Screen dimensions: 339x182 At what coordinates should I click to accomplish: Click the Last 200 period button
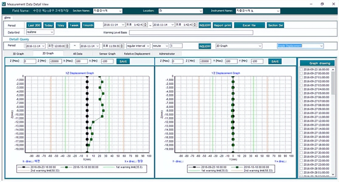[x=34, y=25]
